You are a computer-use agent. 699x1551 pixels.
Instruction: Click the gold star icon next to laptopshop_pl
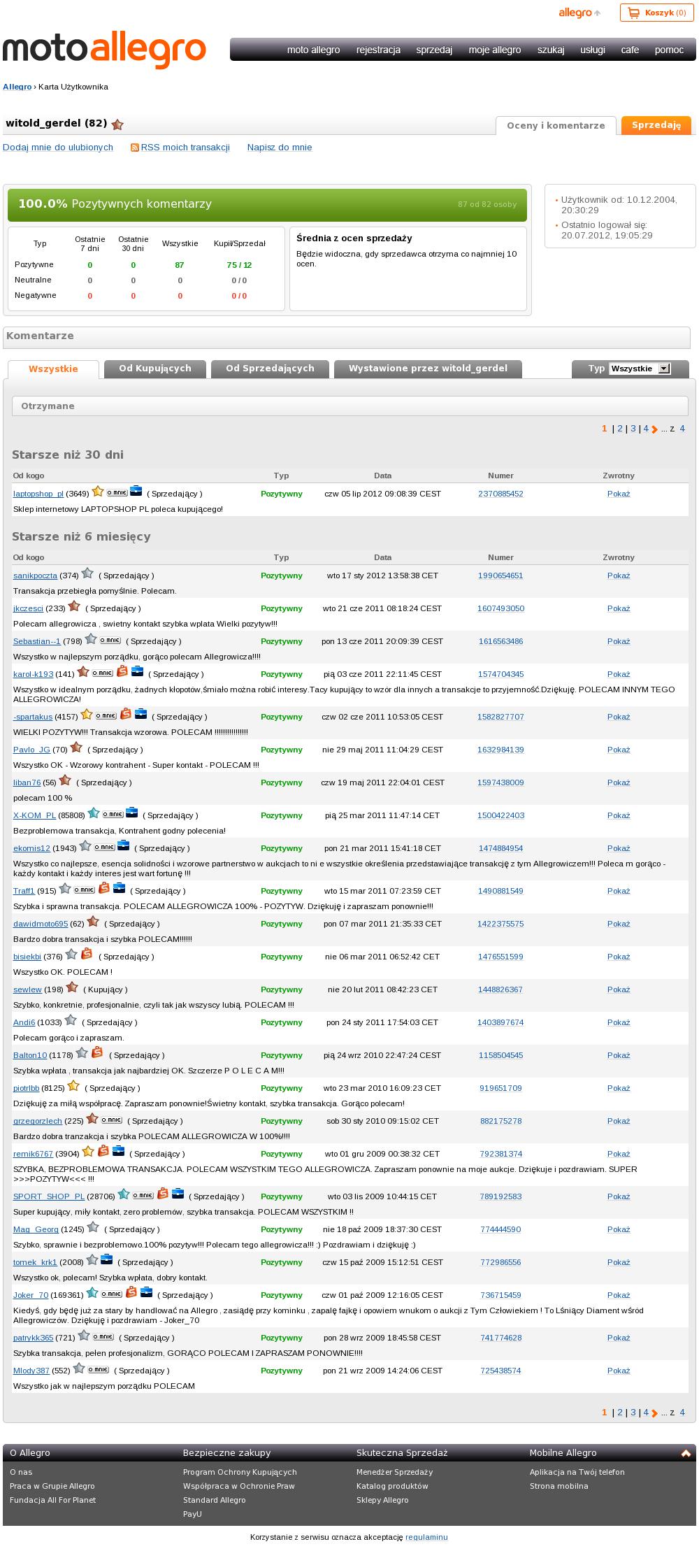tap(98, 491)
